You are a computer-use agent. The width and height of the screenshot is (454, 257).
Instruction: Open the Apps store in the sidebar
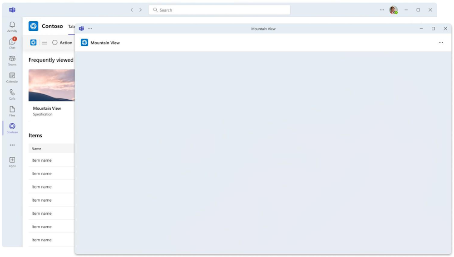[x=12, y=162]
